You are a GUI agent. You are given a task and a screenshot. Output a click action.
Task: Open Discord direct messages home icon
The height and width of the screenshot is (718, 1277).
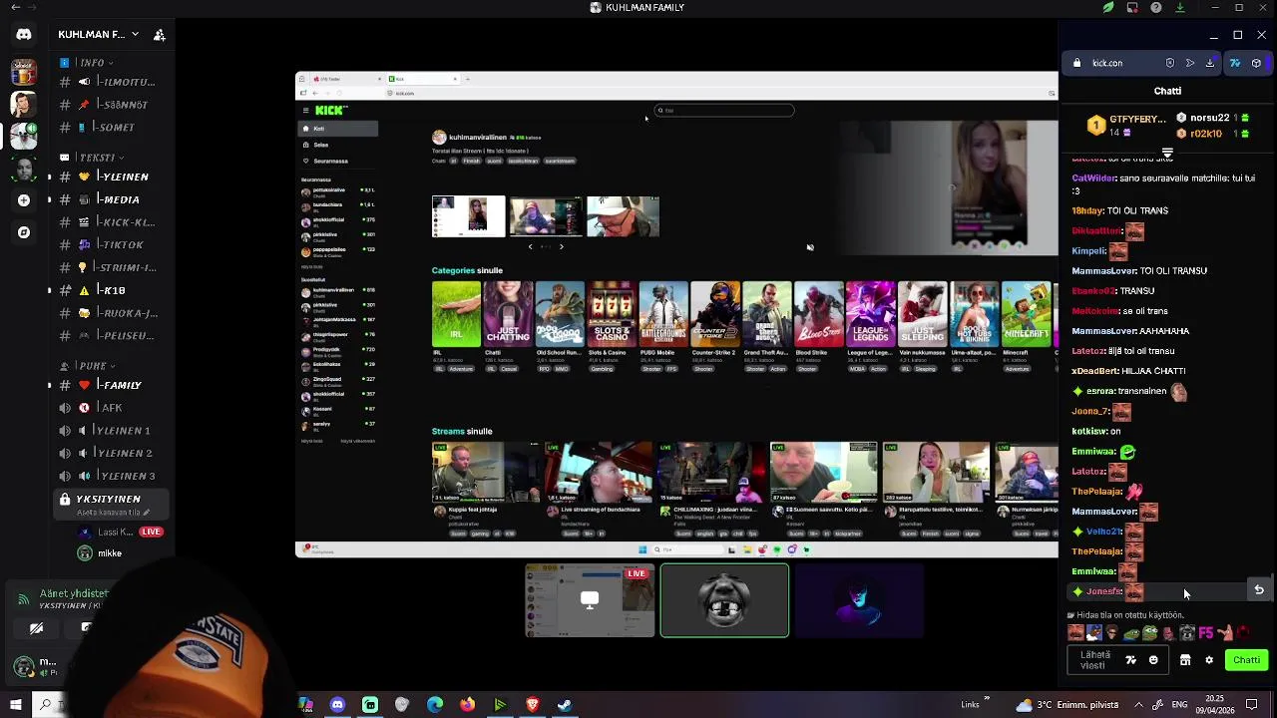click(x=24, y=35)
